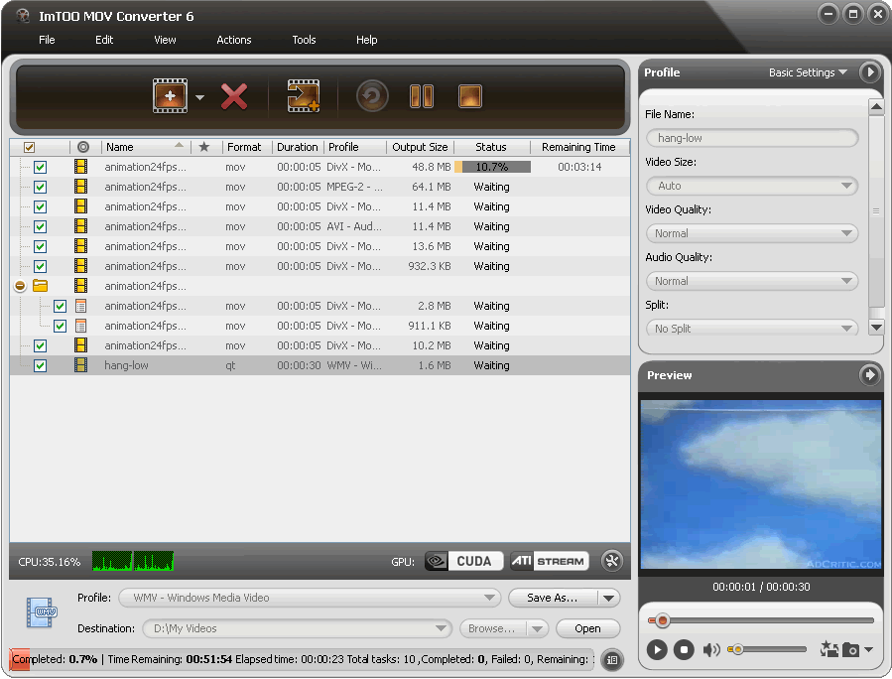Click the 10.7% conversion progress bar
The image size is (892, 679).
(493, 167)
